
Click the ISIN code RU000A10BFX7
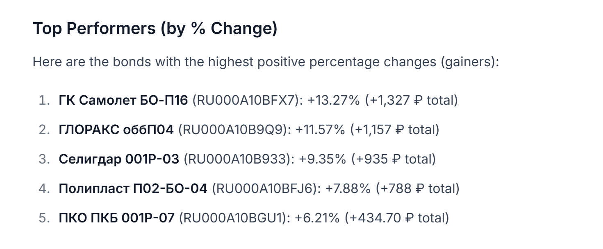(x=245, y=100)
